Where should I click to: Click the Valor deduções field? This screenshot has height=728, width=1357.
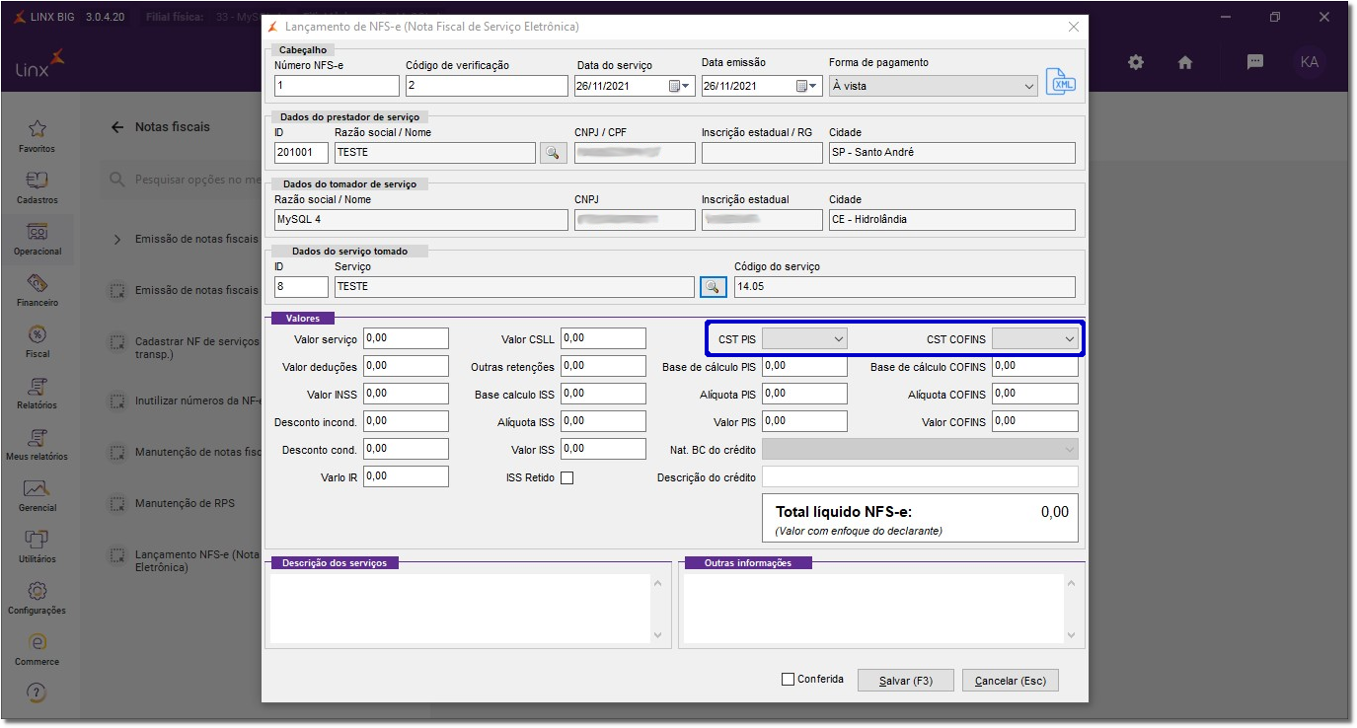point(406,366)
